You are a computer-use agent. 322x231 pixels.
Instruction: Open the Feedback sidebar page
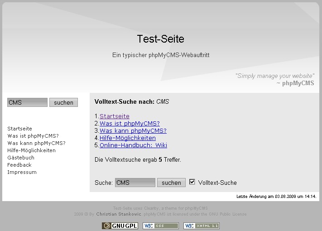19,165
